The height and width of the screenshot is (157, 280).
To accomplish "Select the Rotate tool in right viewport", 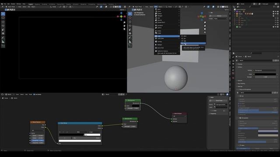I will point(130,26).
